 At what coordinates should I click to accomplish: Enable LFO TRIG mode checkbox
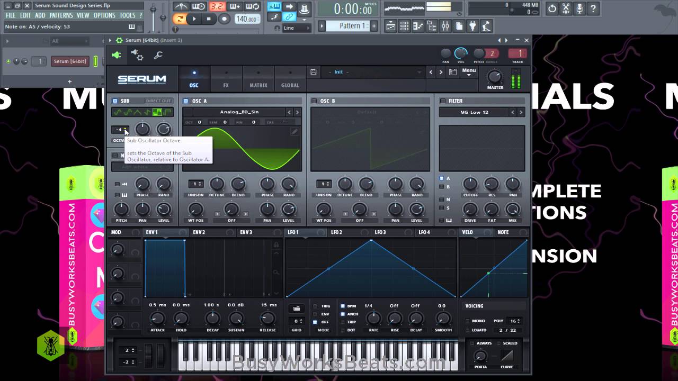315,306
